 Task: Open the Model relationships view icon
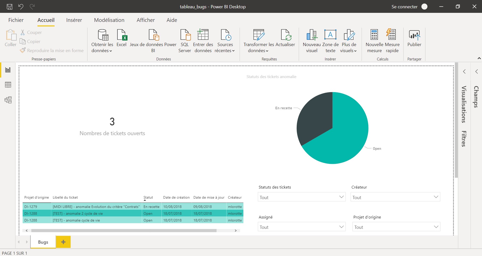pyautogui.click(x=8, y=100)
